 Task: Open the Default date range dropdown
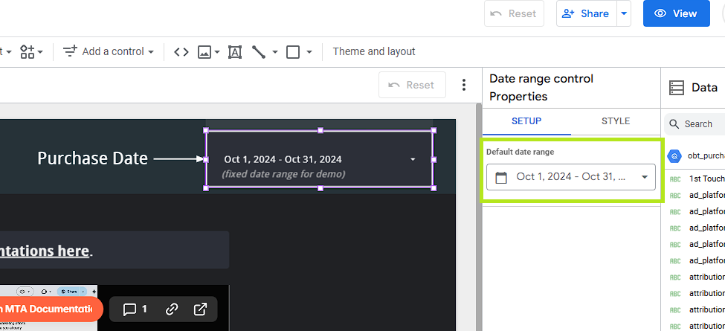coord(570,176)
